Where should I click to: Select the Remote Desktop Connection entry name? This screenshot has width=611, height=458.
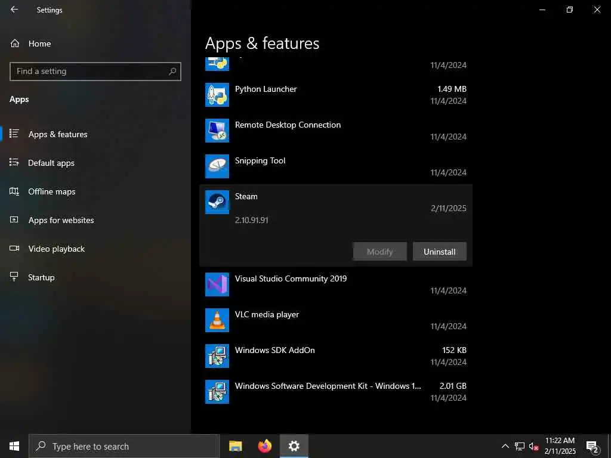(288, 125)
